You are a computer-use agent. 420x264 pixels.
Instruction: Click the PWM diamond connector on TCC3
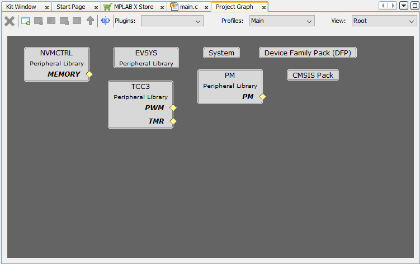(x=173, y=108)
